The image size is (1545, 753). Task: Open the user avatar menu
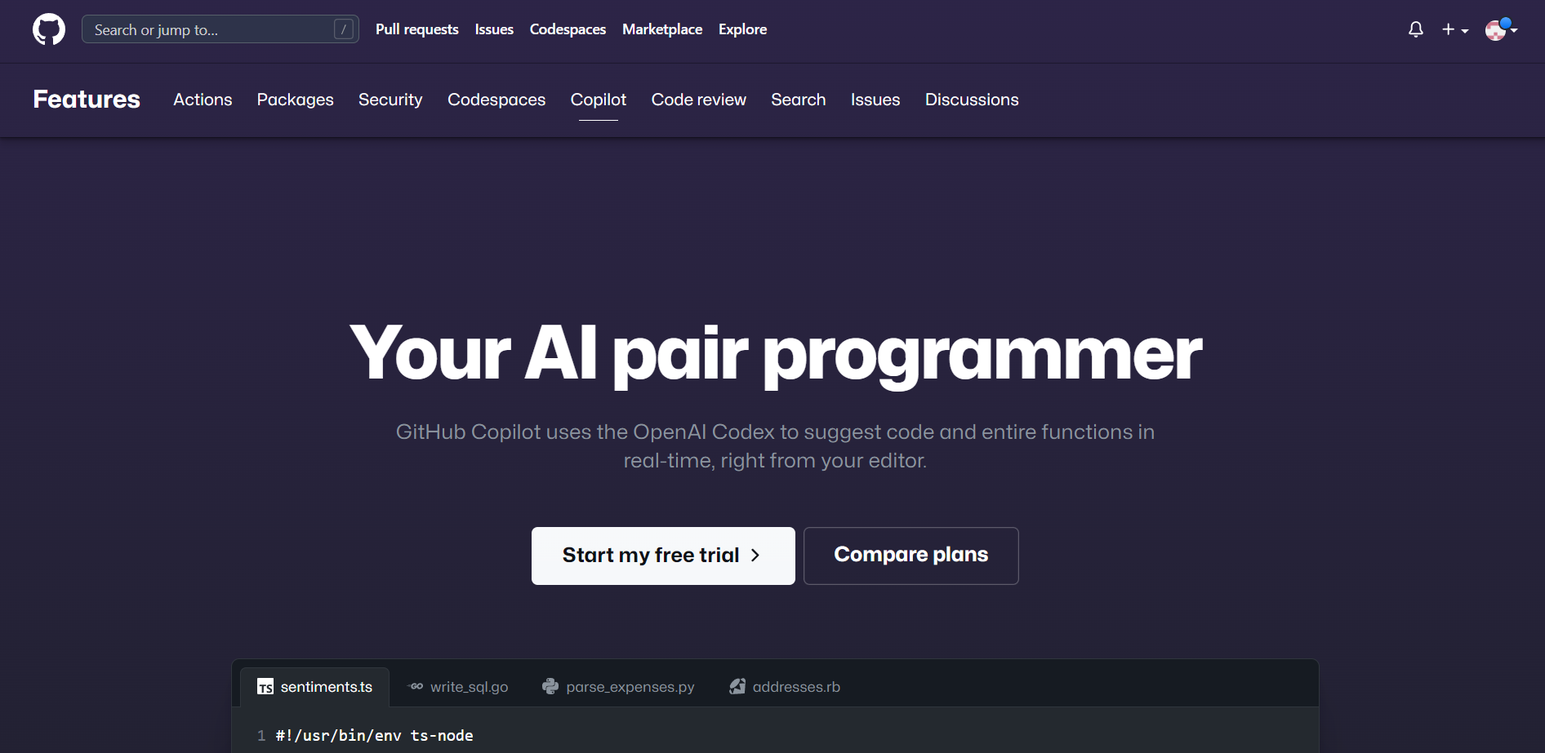click(1501, 29)
